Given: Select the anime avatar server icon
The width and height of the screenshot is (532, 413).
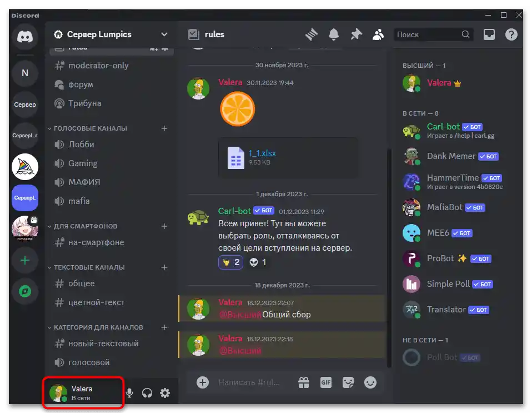Looking at the screenshot, I should (25, 229).
